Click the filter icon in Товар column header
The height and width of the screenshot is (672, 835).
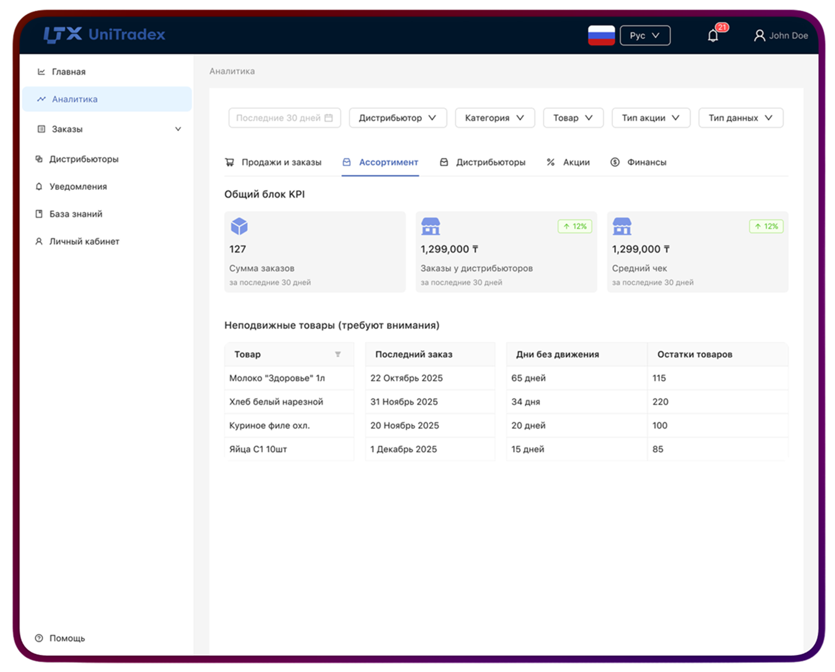tap(338, 354)
